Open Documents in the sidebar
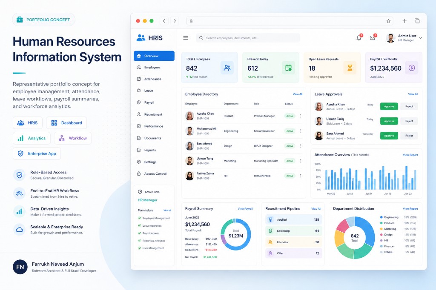Screen dimensions: 436x290 pos(154,138)
